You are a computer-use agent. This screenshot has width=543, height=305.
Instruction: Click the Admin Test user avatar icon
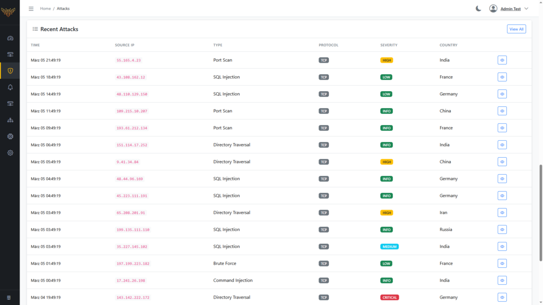pyautogui.click(x=493, y=8)
